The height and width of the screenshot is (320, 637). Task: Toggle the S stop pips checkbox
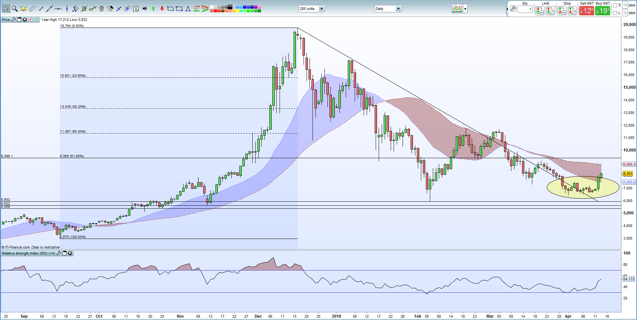(x=615, y=5)
